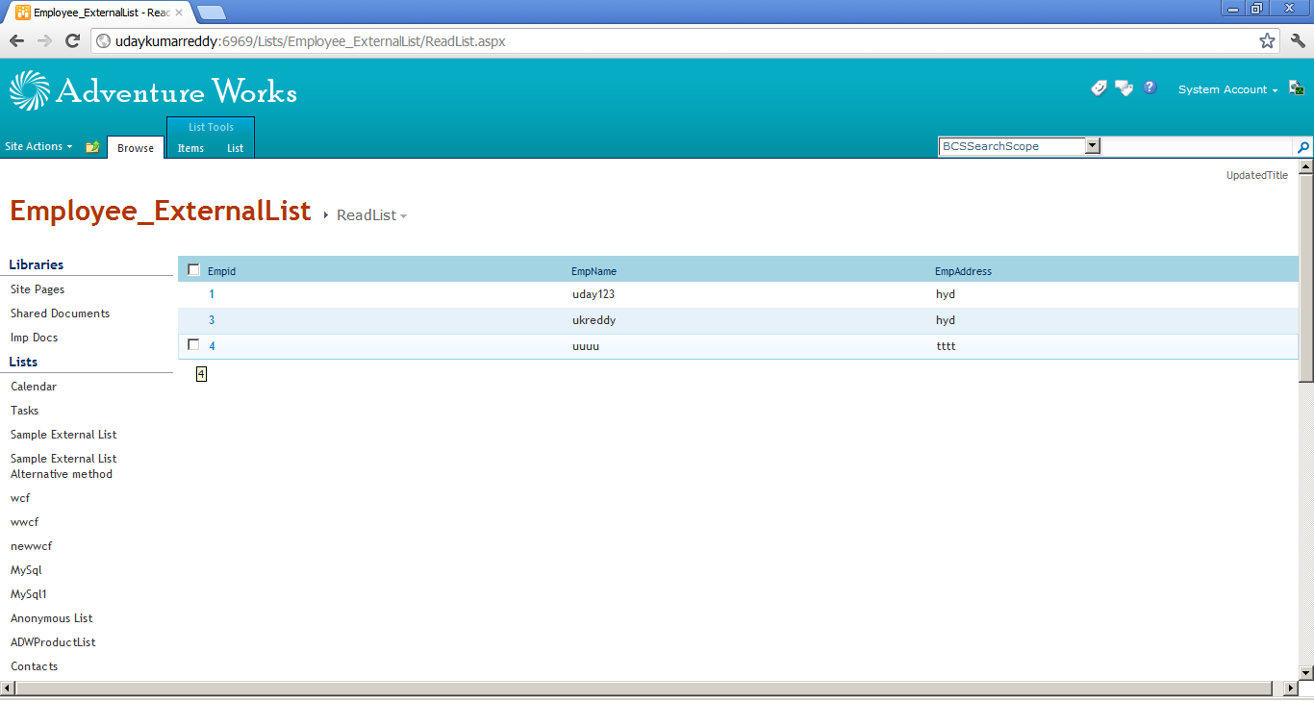Click the uday123 name cell
The height and width of the screenshot is (702, 1314).
pos(594,294)
